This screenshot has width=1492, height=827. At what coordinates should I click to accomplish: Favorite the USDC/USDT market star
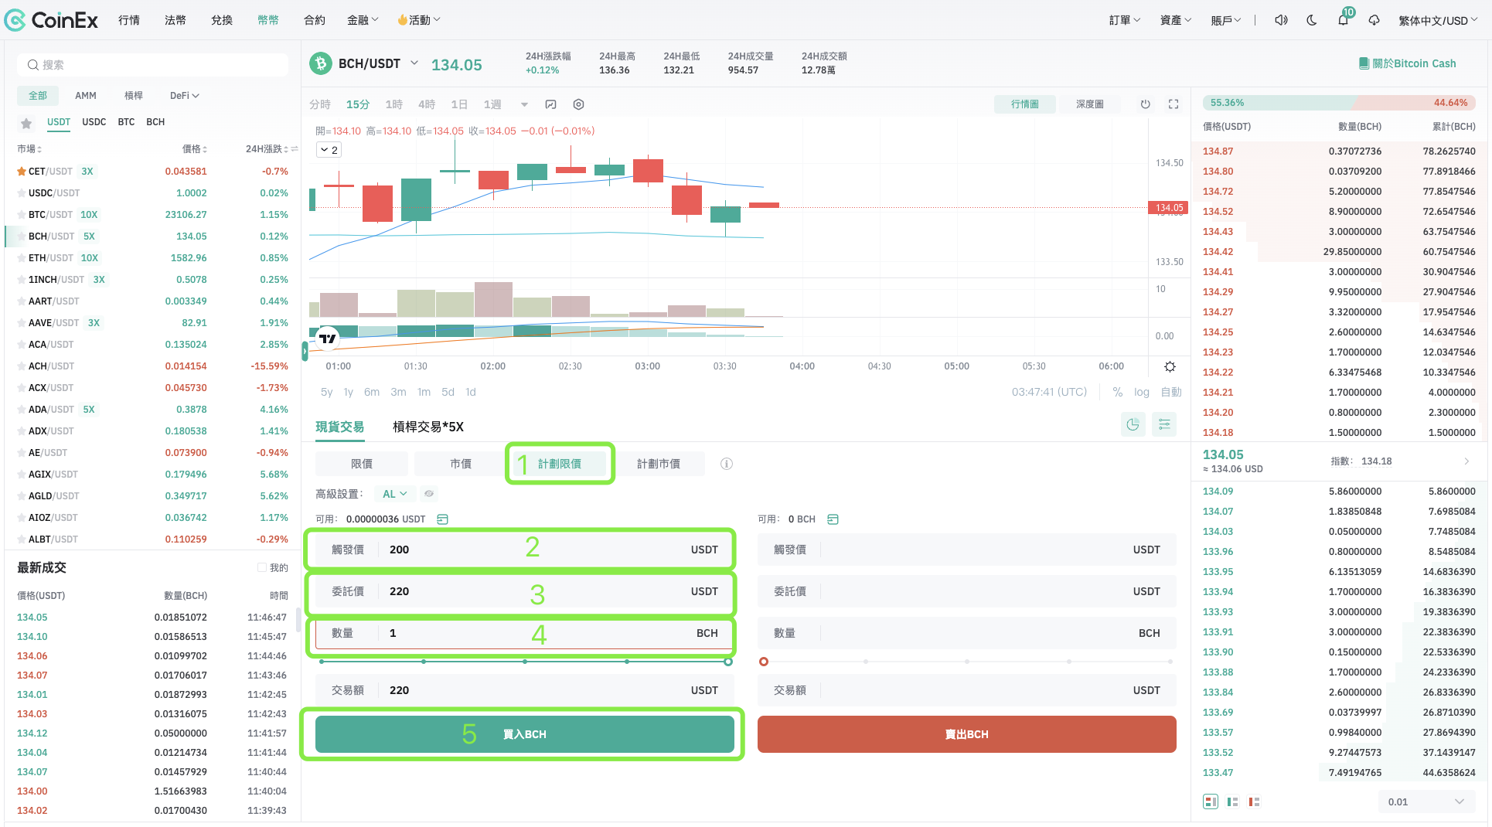(22, 193)
